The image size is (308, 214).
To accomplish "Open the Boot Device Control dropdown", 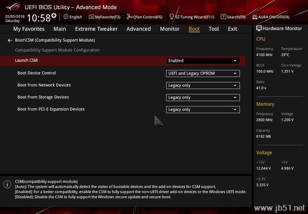I will [x=203, y=73].
